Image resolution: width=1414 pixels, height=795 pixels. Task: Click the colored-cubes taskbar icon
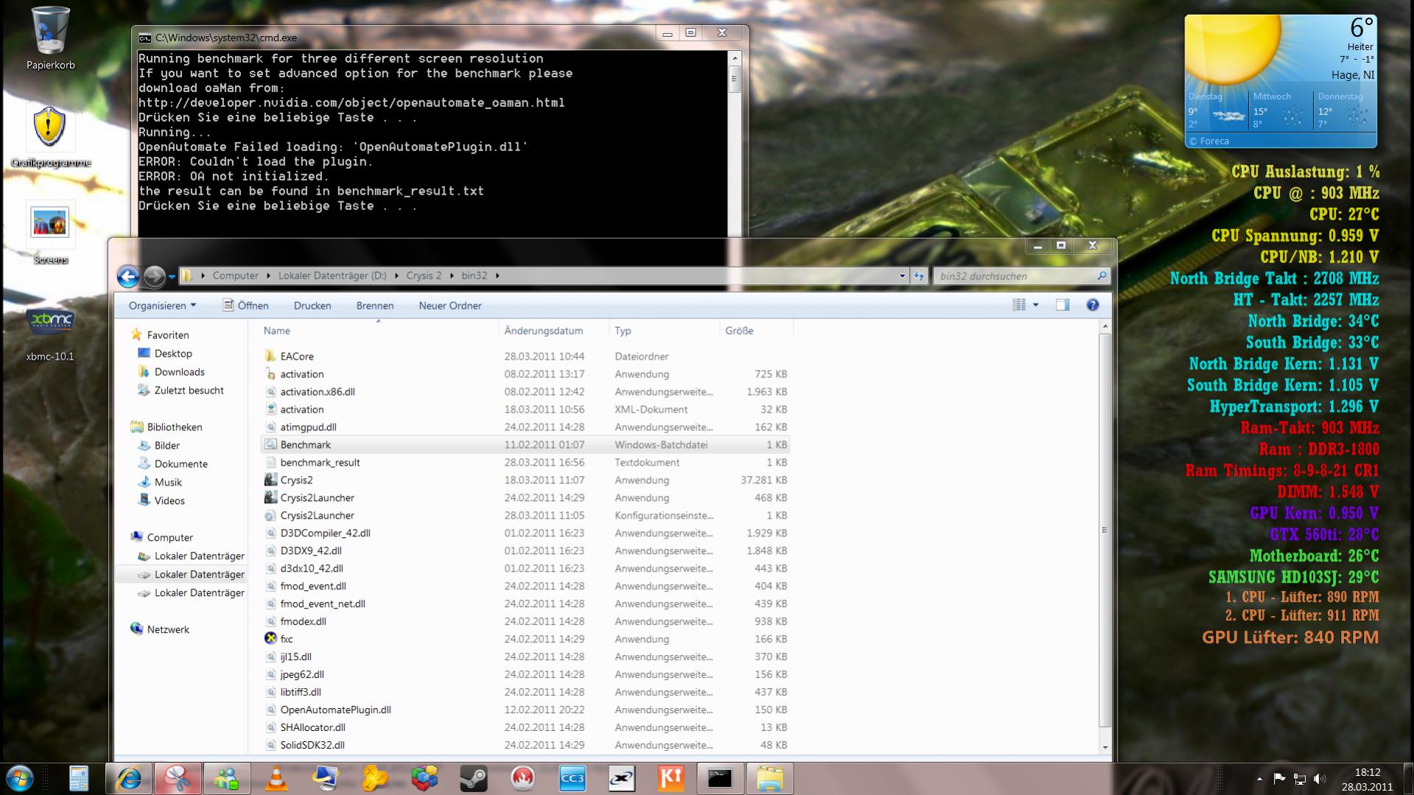[x=424, y=779]
